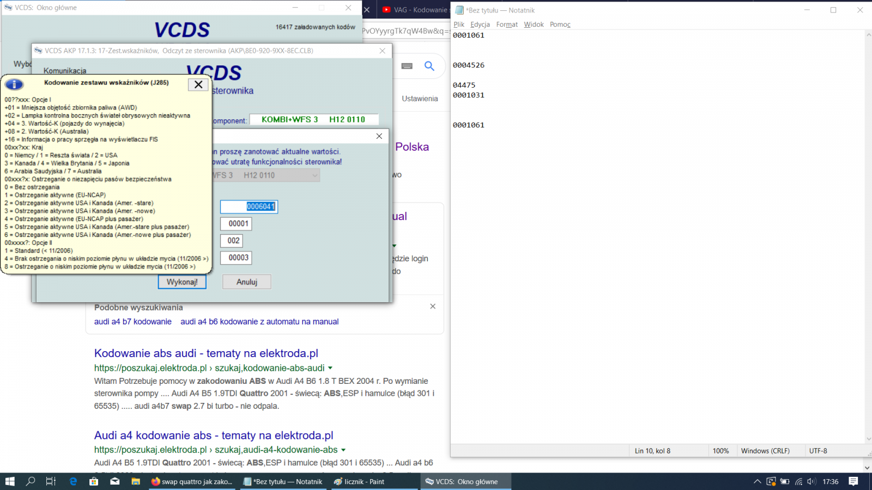Click Wykonaj! to apply the coding

[182, 282]
